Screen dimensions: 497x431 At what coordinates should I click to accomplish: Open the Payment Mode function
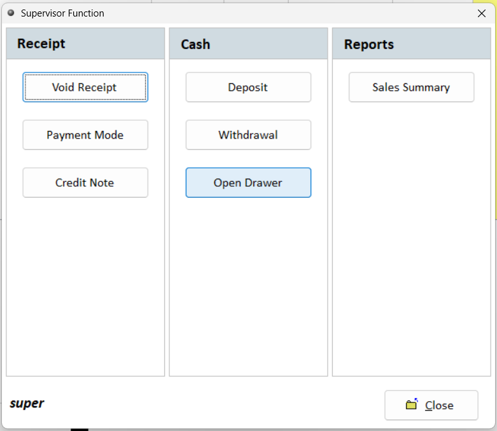click(85, 135)
